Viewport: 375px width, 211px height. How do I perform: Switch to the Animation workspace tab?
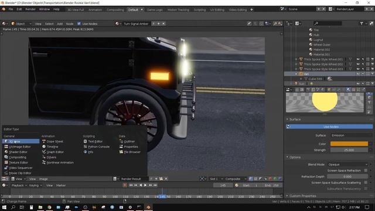pos(95,10)
